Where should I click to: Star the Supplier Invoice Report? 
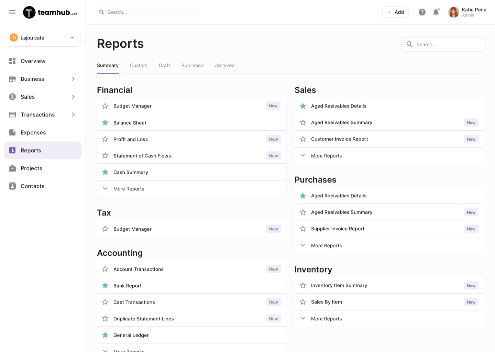click(303, 229)
